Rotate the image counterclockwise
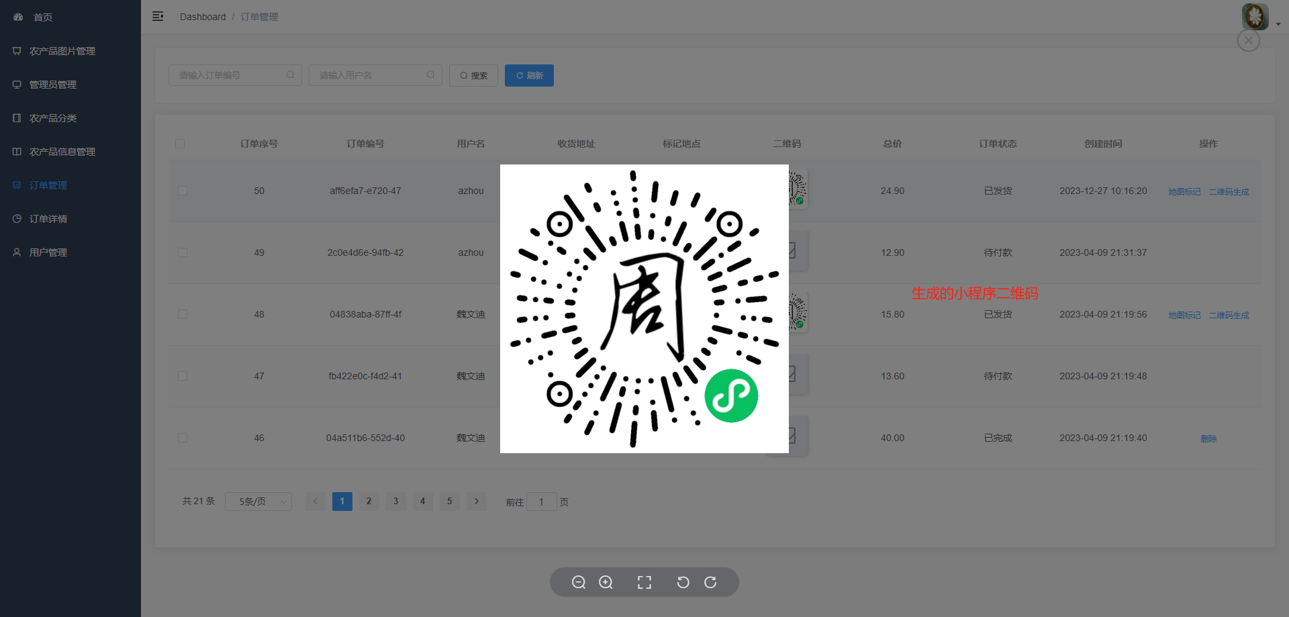1289x617 pixels. [683, 582]
